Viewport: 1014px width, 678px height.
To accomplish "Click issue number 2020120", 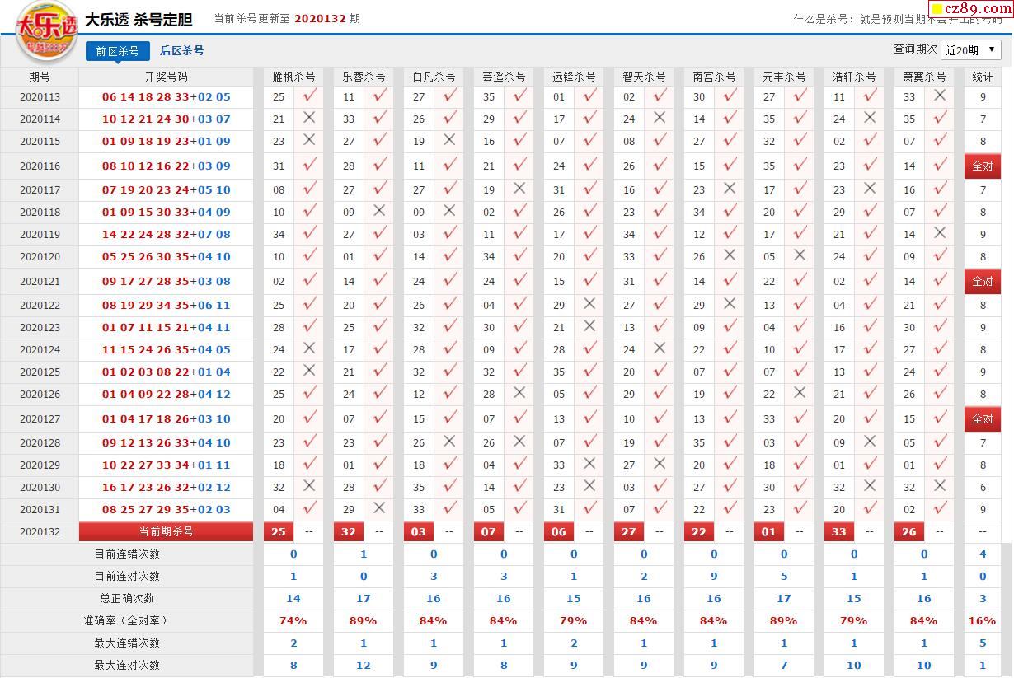I will (40, 257).
